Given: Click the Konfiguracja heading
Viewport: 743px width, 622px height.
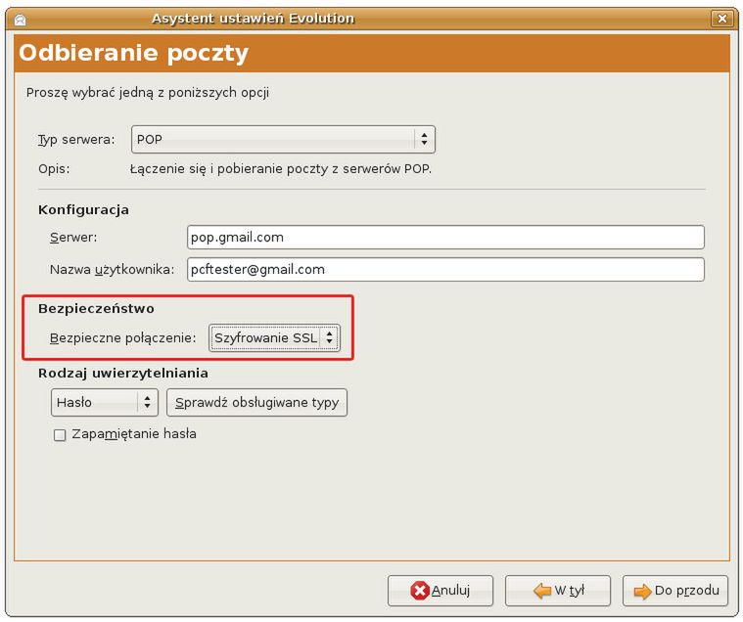Looking at the screenshot, I should pyautogui.click(x=83, y=209).
